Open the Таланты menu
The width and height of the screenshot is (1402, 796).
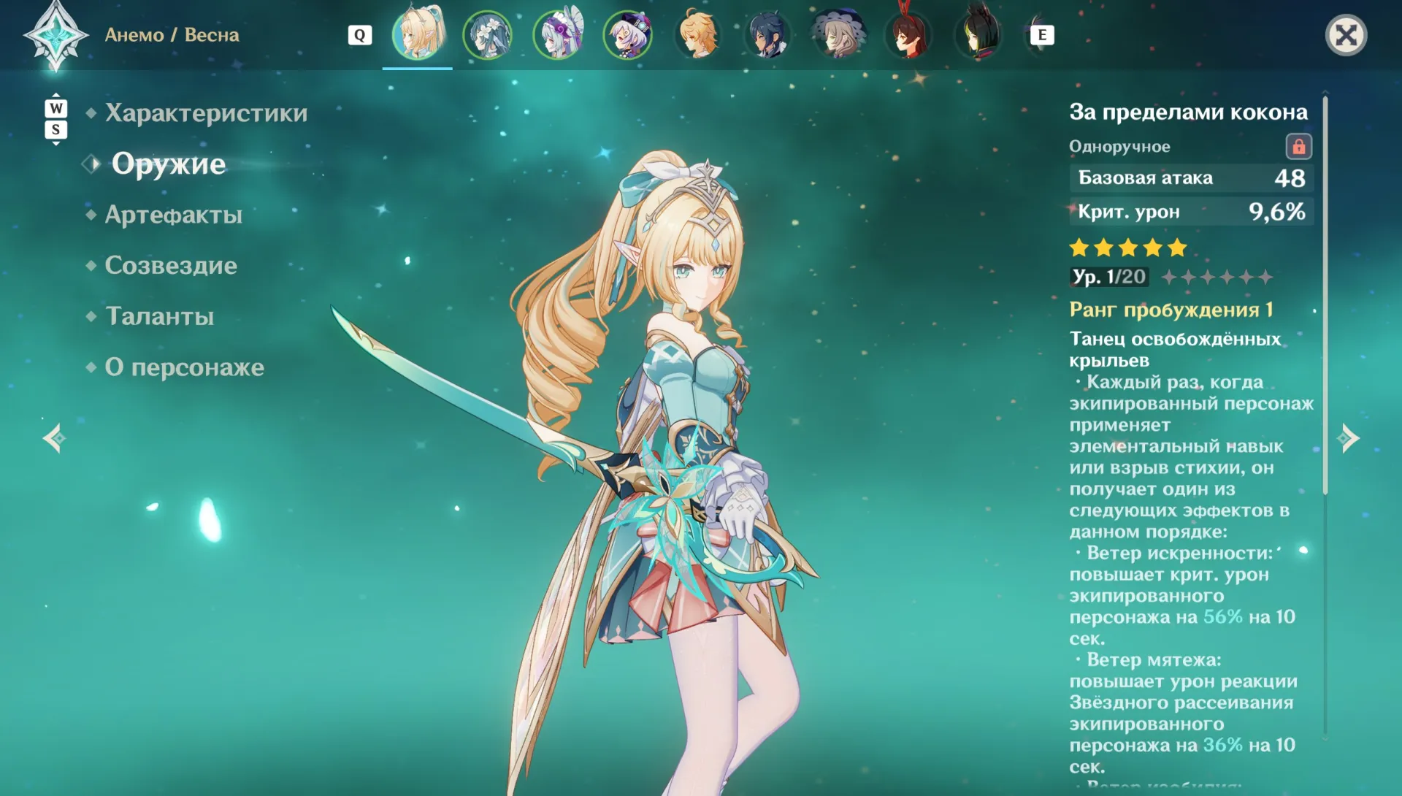(160, 316)
